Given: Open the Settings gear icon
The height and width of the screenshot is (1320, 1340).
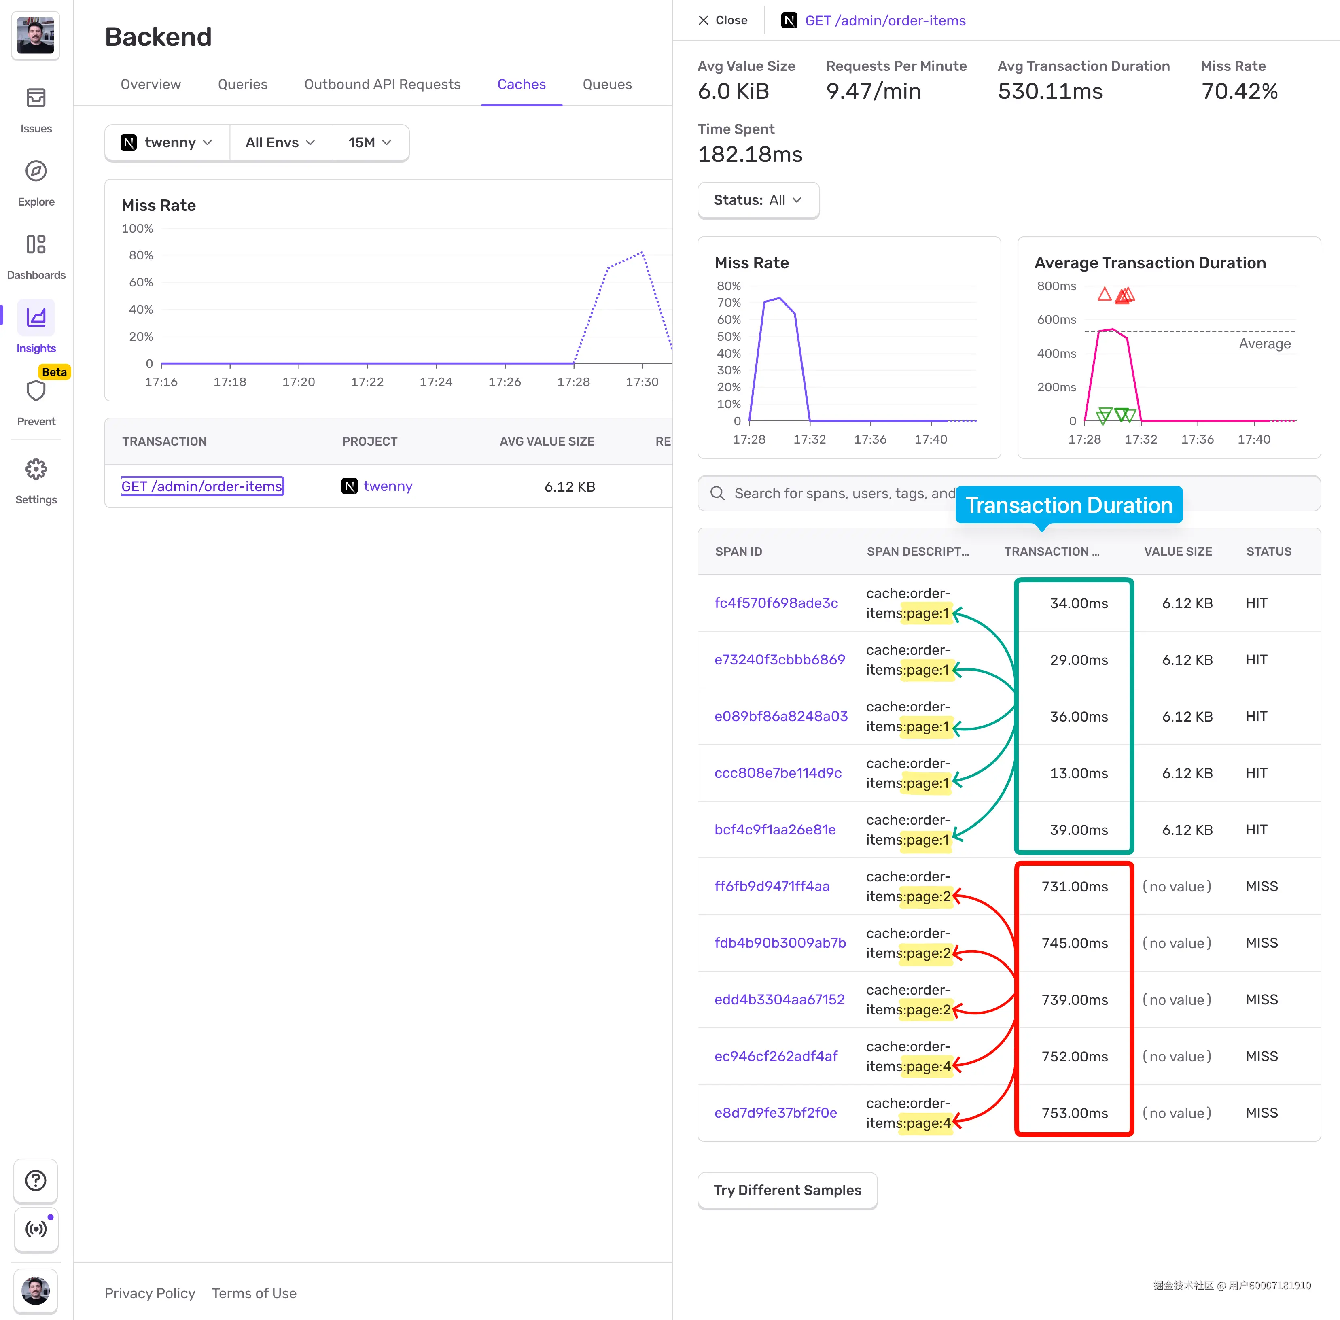Looking at the screenshot, I should [36, 469].
